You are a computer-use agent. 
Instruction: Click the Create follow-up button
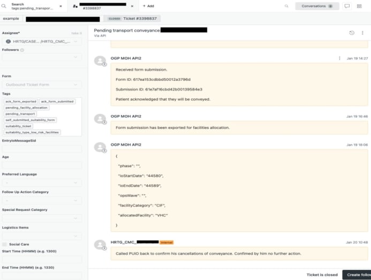tap(357, 275)
